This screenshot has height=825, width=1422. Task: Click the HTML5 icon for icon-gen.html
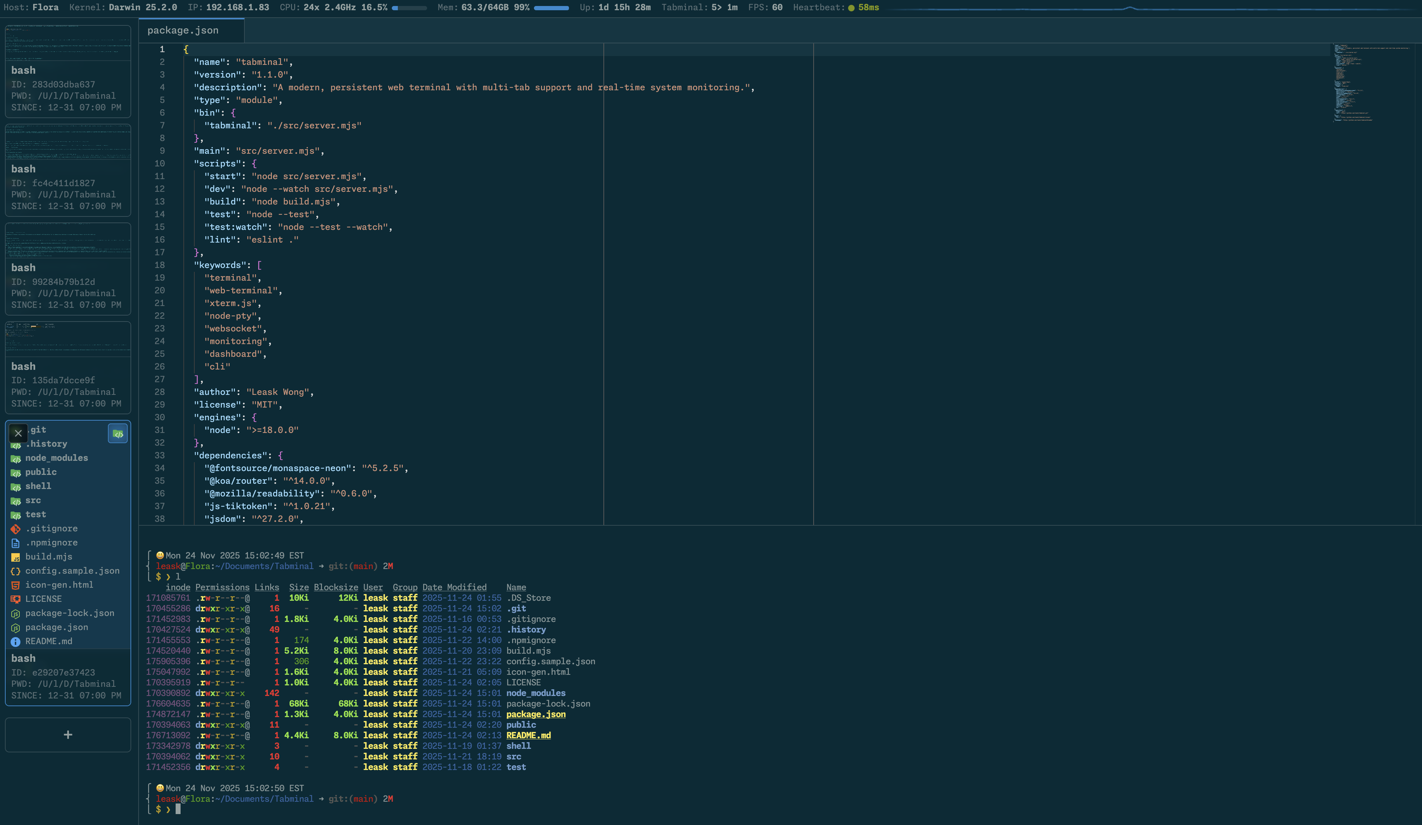pyautogui.click(x=15, y=585)
